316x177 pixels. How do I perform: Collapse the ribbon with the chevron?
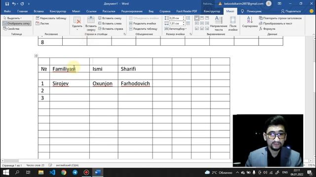click(314, 34)
